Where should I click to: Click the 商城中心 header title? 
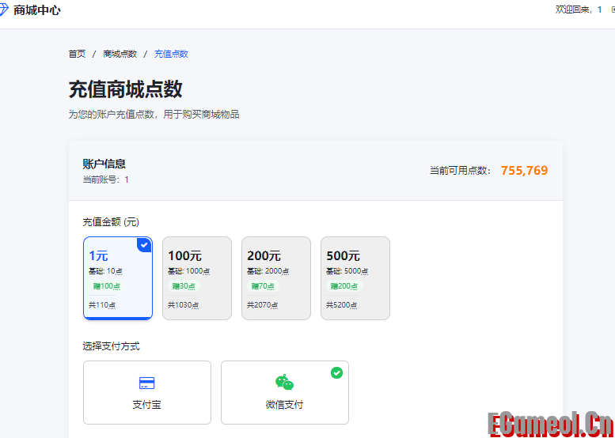tap(36, 10)
